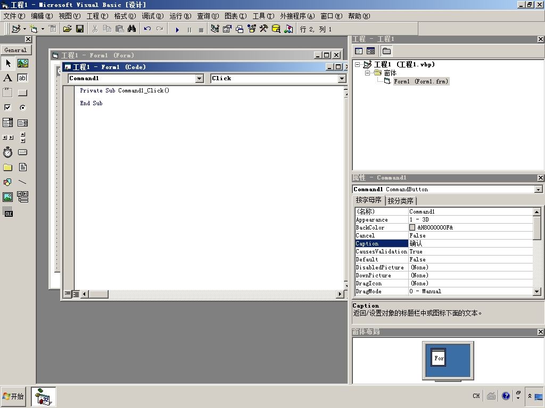Select the Image tool in toolbox
545x408 pixels.
(7, 197)
